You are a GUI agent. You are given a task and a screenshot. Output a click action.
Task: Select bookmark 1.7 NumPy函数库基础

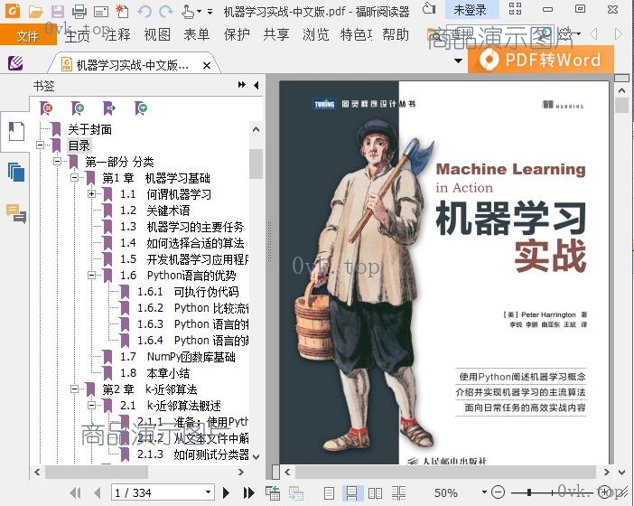tap(178, 357)
